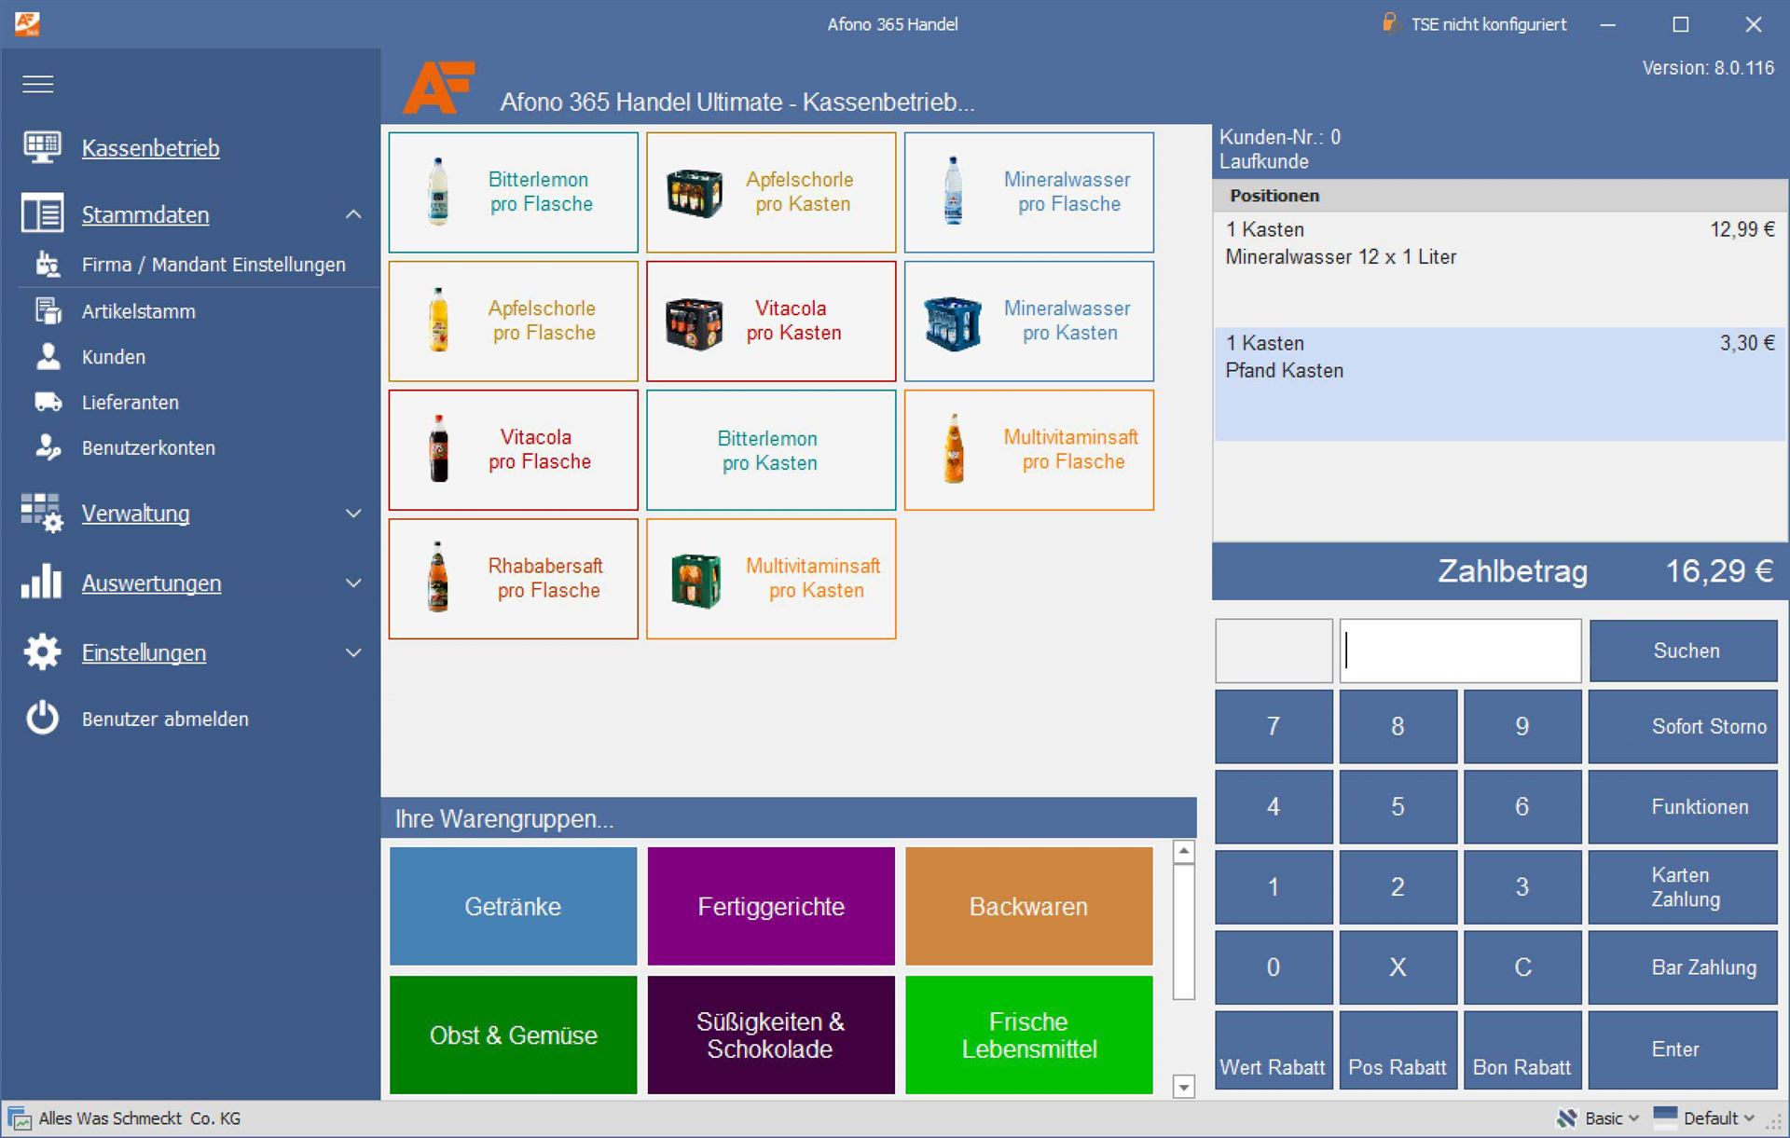Select the Basic skin icon in status bar
Viewport: 1790px width, 1138px height.
coord(1567,1117)
